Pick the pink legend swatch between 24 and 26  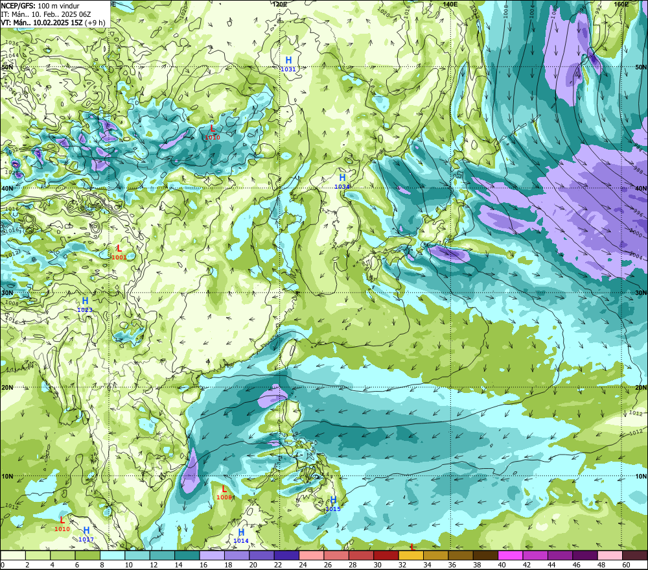pos(312,555)
